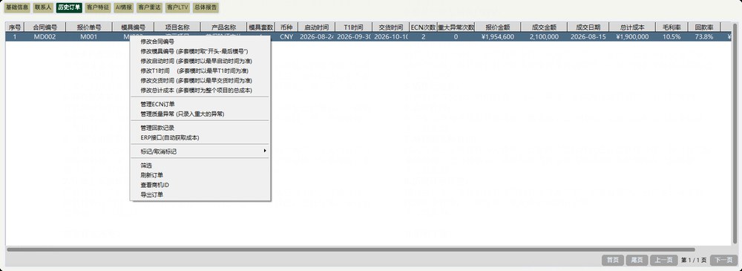Click the 上一页 previous page button
Image resolution: width=742 pixels, height=271 pixels.
(664, 260)
